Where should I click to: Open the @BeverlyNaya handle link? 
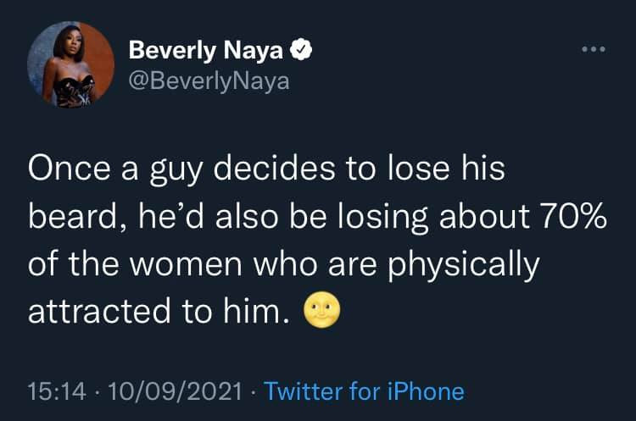(x=209, y=81)
